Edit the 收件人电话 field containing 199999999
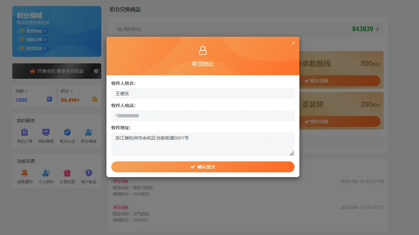Screen dimensions: 419x235 click(203, 116)
